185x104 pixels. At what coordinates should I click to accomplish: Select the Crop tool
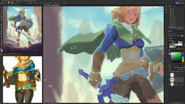tap(1, 15)
